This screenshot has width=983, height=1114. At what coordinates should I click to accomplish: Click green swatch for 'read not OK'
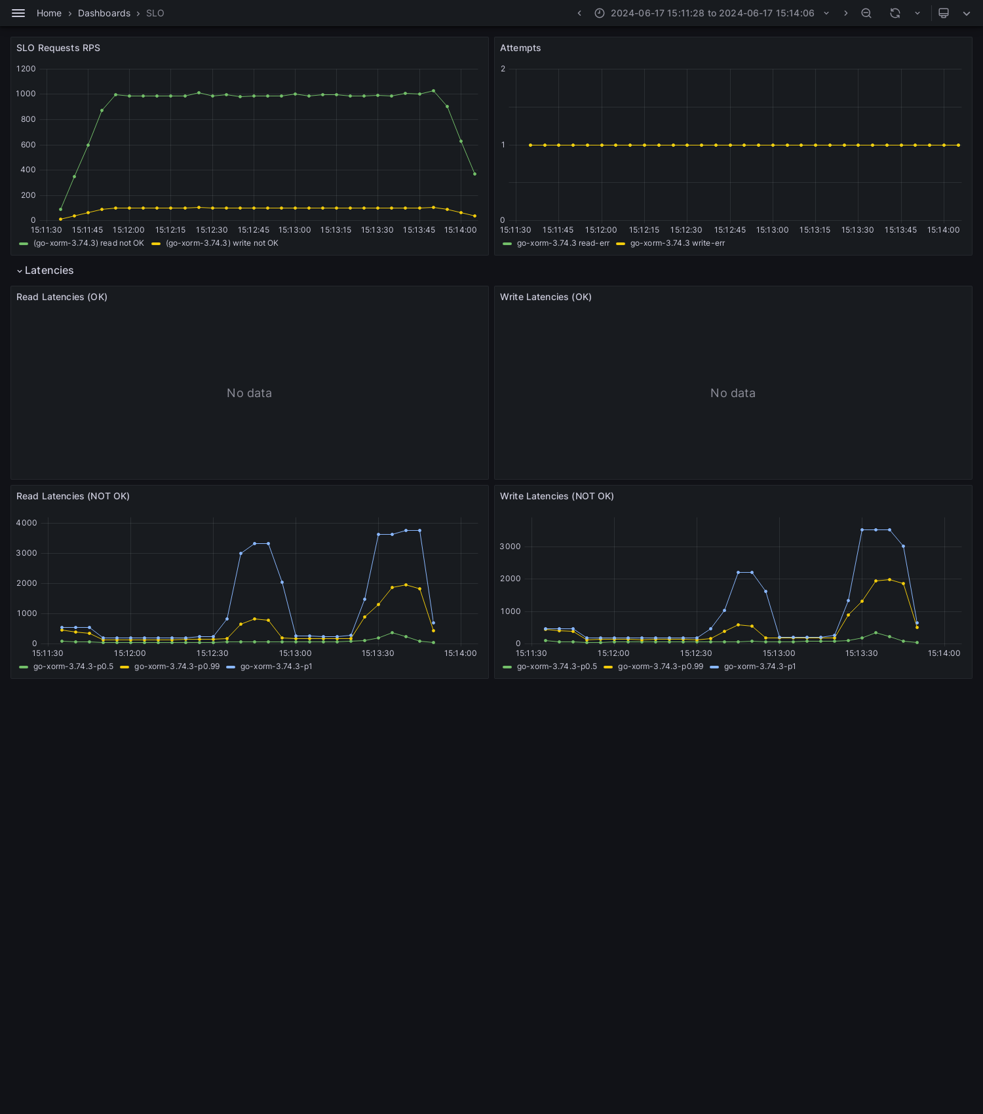[x=24, y=243]
